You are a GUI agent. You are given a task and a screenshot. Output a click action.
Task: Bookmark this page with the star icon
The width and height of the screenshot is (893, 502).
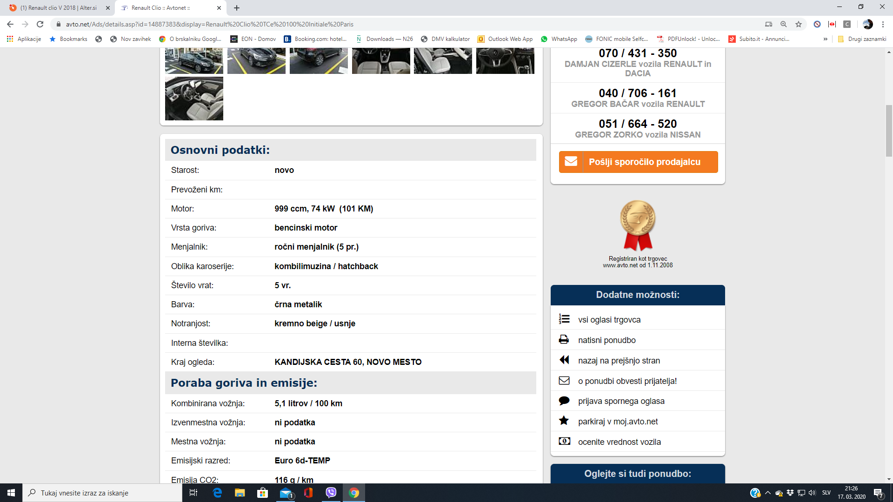point(799,24)
